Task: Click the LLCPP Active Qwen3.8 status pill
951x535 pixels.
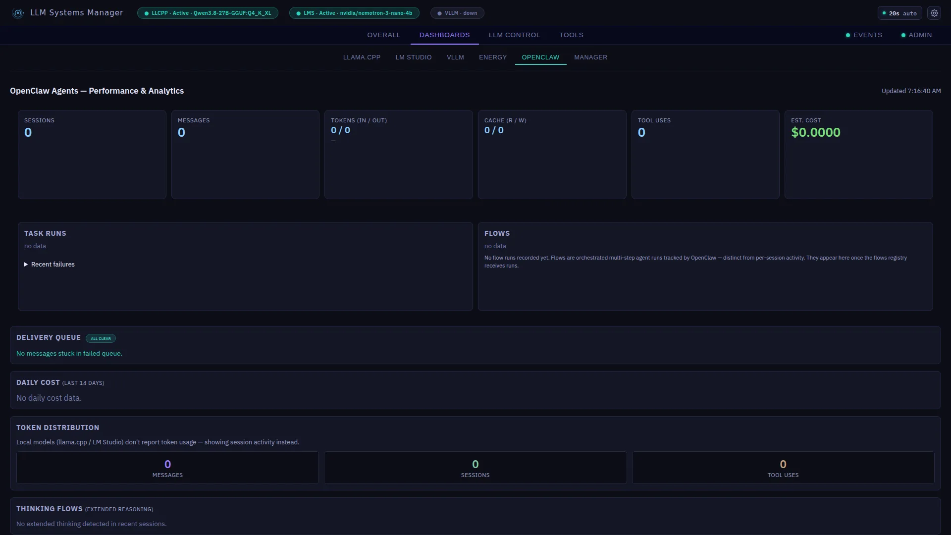Action: 208,13
